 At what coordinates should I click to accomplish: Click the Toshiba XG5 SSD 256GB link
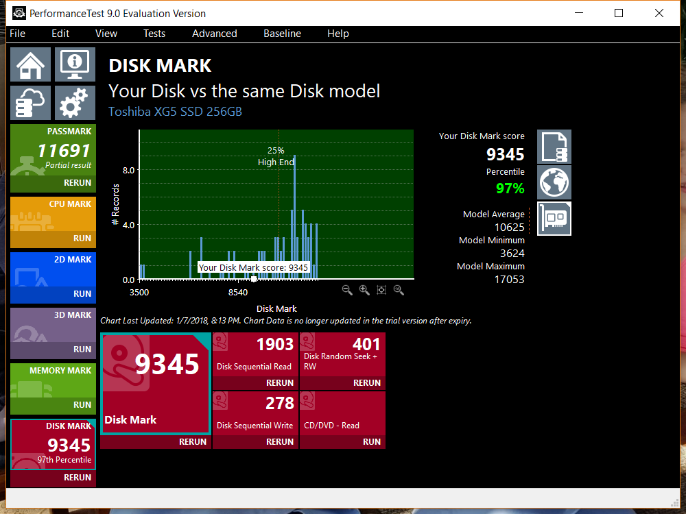[175, 112]
